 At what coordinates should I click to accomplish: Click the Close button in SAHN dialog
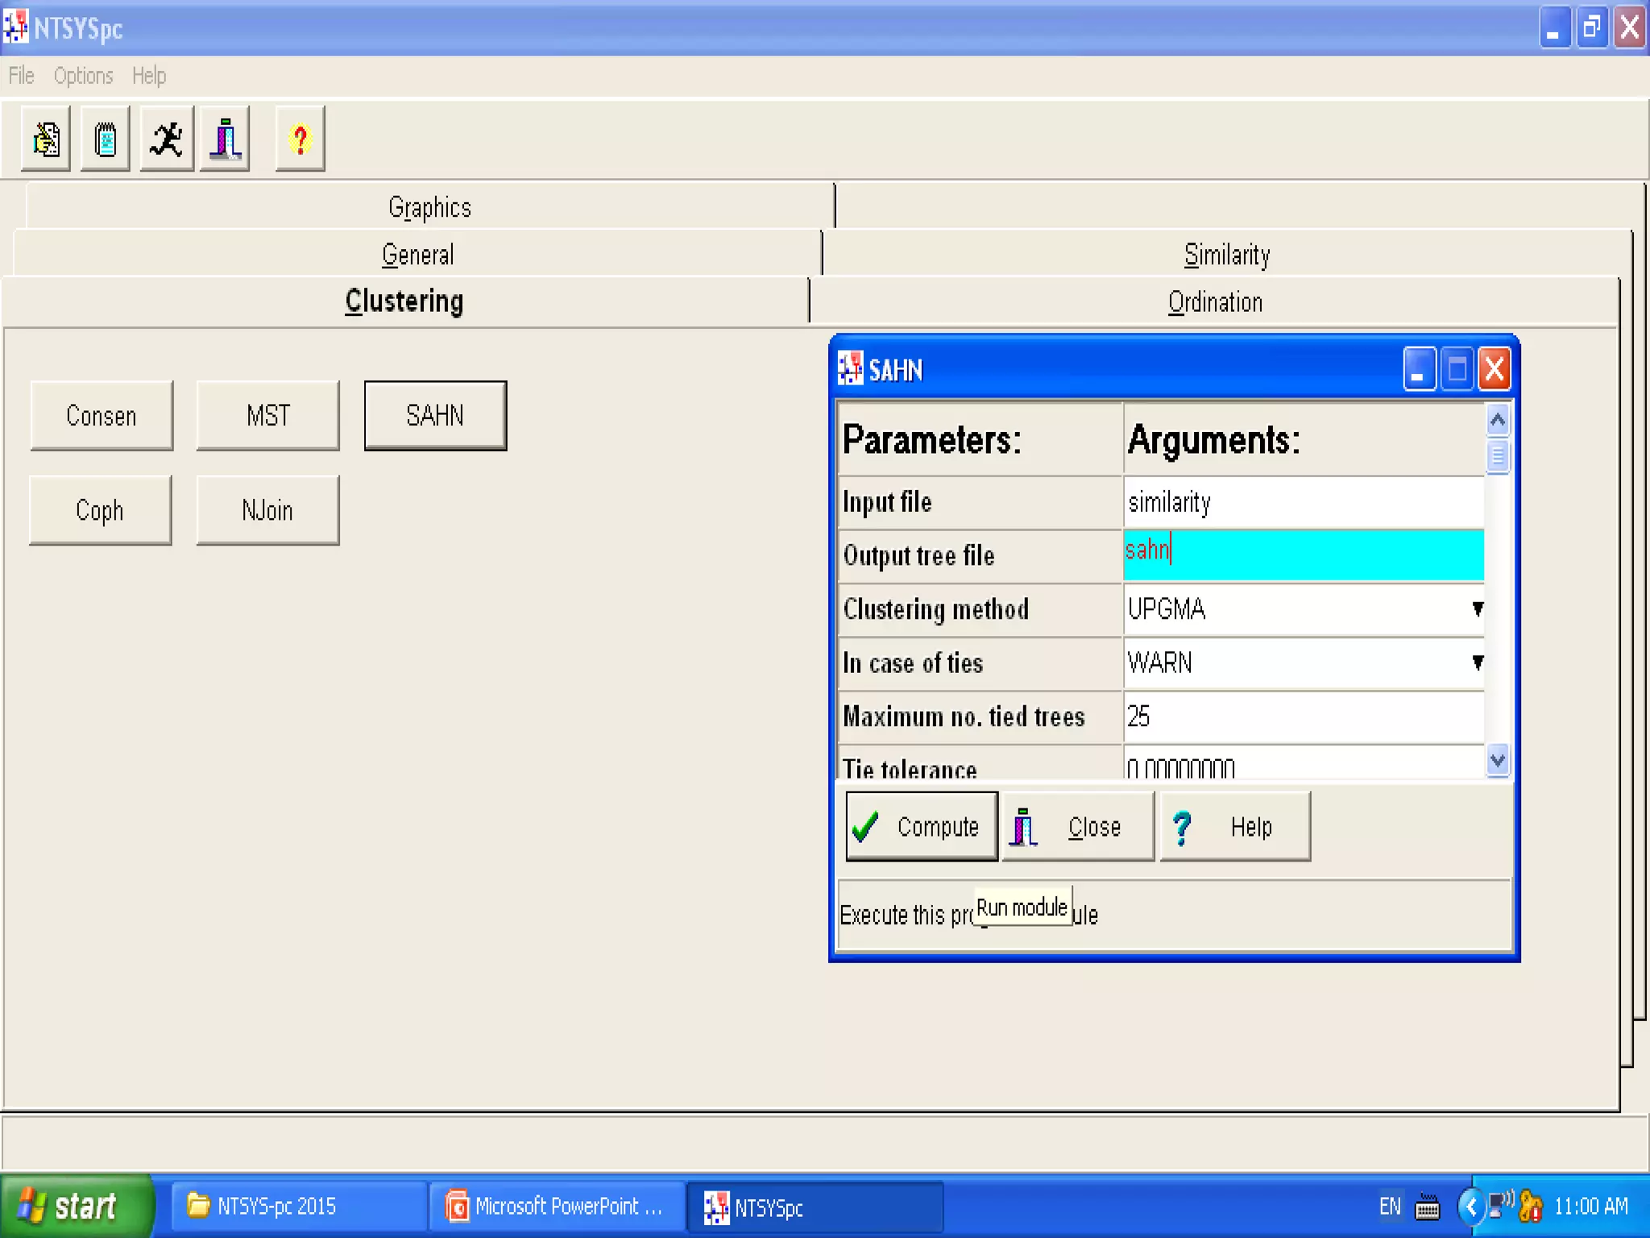[1077, 827]
